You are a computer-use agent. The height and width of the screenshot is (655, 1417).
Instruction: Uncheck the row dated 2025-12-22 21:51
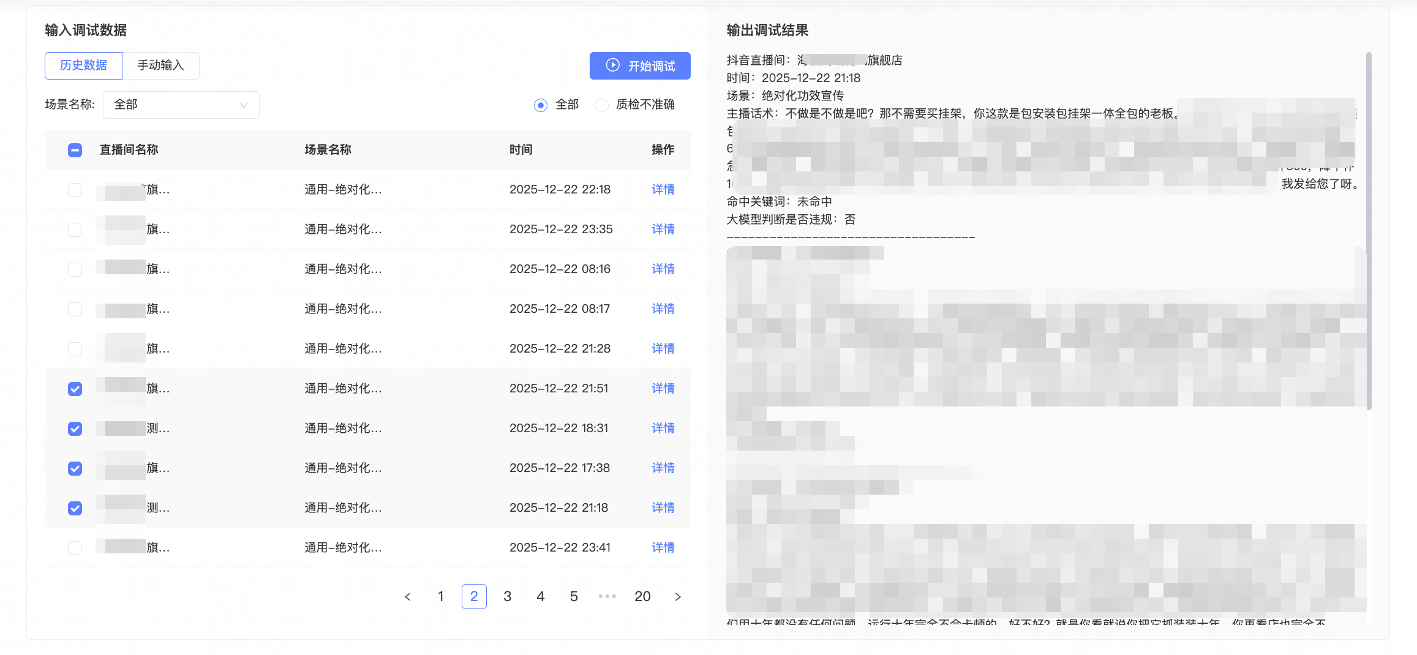(75, 389)
